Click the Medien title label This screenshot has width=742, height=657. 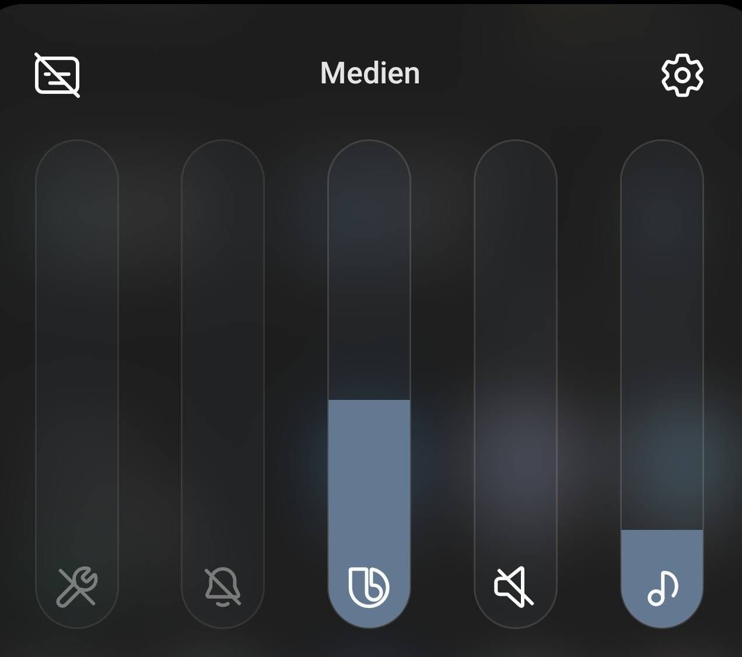370,73
